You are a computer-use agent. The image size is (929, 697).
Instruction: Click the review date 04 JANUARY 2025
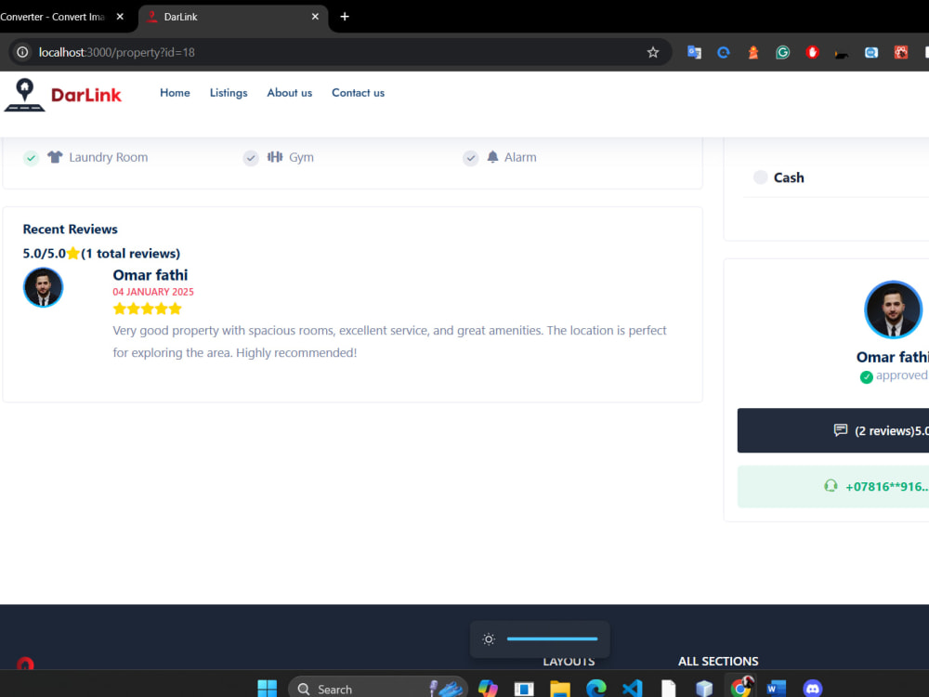[153, 292]
